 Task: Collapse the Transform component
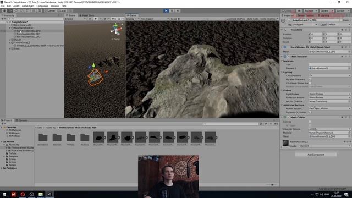[x=282, y=30]
